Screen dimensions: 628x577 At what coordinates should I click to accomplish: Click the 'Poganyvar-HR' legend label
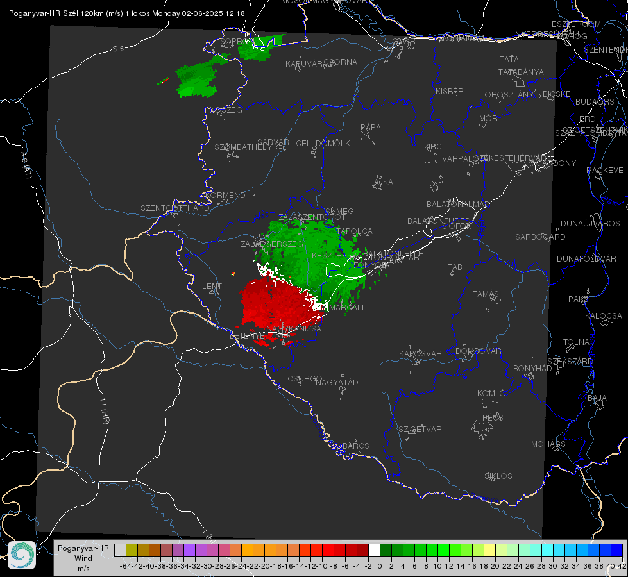[83, 548]
